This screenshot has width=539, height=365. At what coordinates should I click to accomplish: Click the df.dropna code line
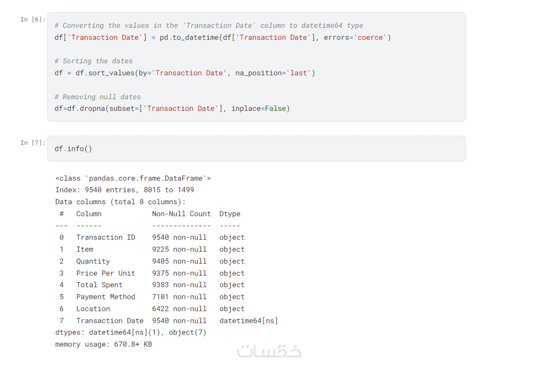(x=172, y=109)
